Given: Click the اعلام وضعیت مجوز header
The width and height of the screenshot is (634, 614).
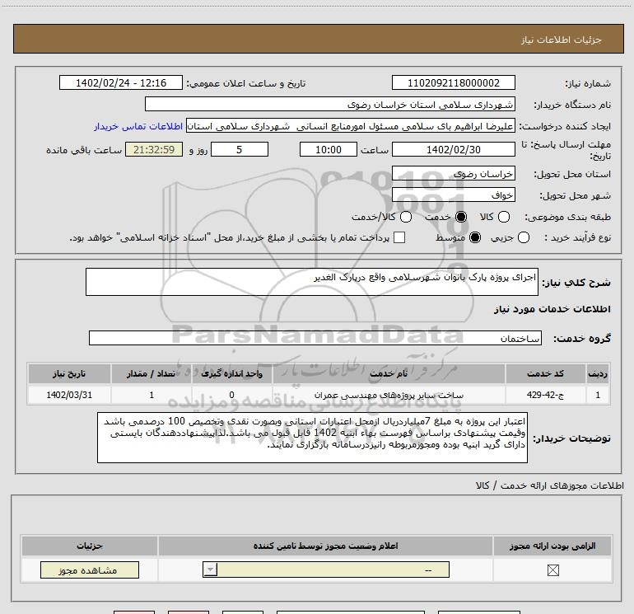Looking at the screenshot, I should coord(325,546).
